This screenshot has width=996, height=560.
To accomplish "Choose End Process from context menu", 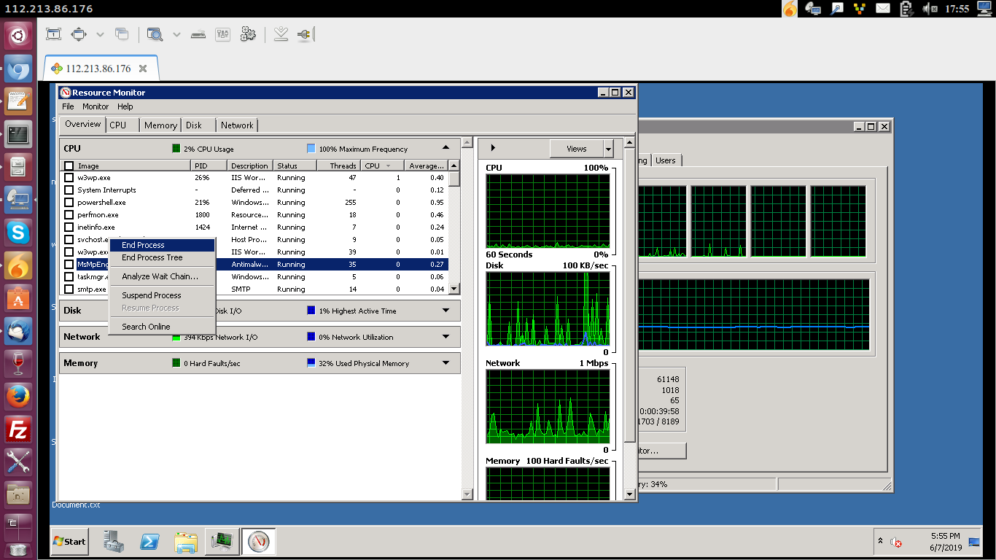I will (162, 245).
